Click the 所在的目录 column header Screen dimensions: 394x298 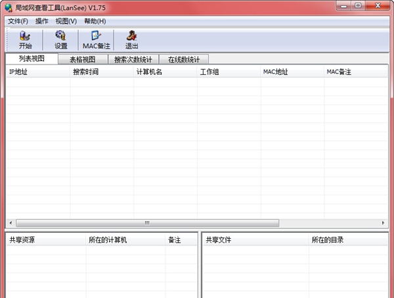tap(348, 240)
